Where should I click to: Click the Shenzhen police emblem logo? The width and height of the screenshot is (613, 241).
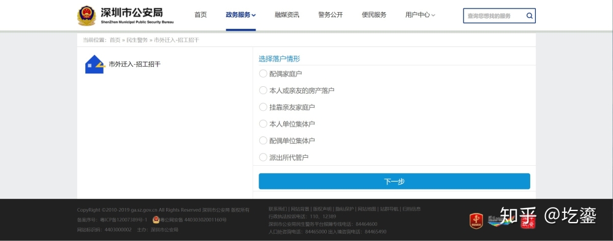(x=86, y=16)
